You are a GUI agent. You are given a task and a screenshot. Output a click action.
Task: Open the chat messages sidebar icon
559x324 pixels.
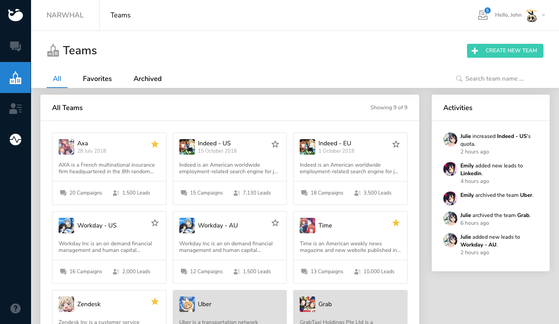coord(16,47)
